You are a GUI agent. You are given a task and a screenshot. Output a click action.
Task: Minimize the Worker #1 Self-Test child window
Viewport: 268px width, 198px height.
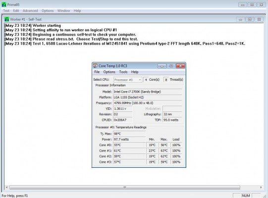click(240, 19)
